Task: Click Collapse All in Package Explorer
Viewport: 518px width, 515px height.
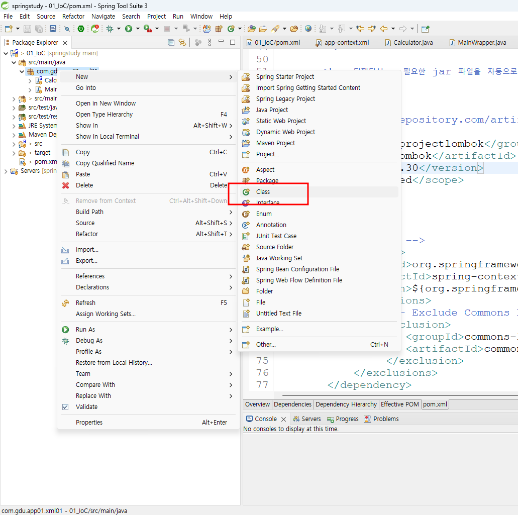Action: pos(171,42)
